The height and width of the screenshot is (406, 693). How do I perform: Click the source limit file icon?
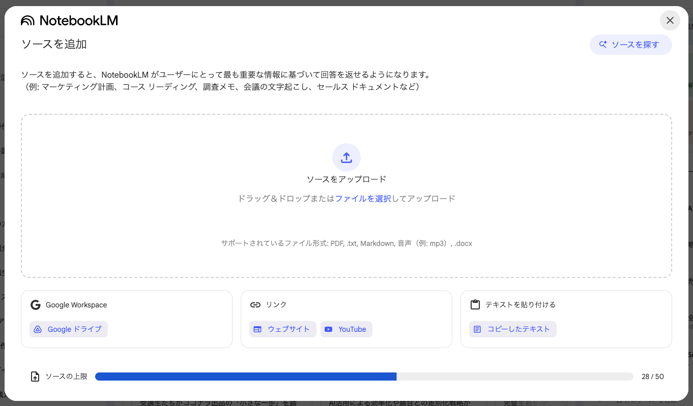[35, 377]
